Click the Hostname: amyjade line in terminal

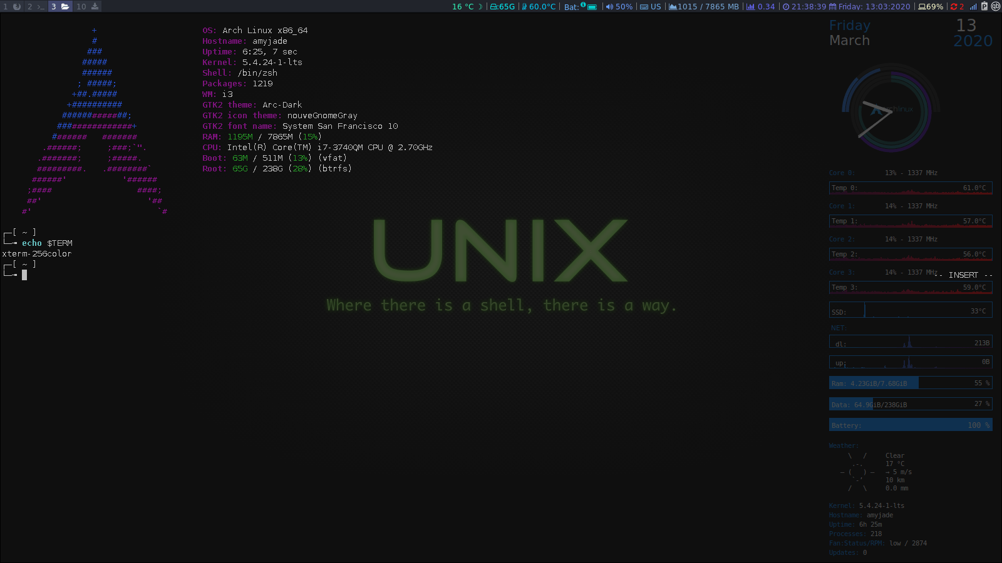click(x=245, y=41)
